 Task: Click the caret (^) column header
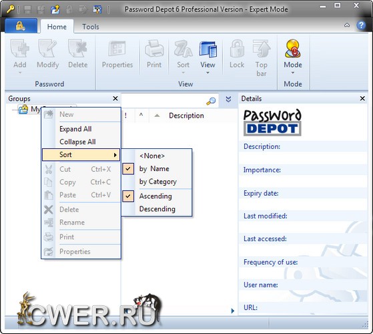click(141, 115)
